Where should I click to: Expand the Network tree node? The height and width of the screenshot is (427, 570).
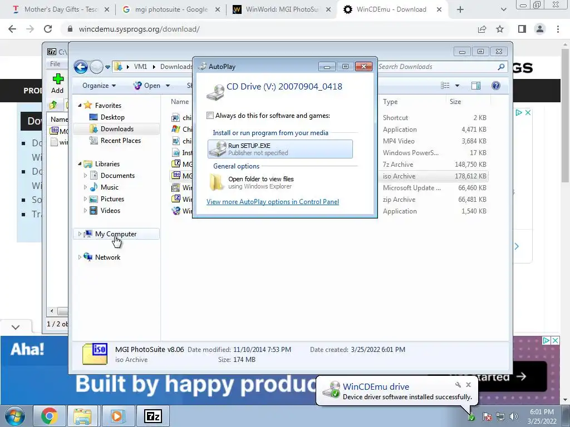[x=80, y=257]
